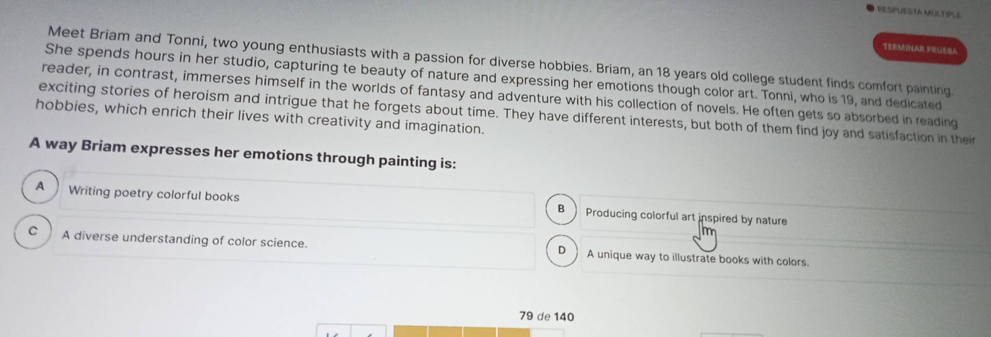Viewport: 991px width, 337px height.
Task: Click the second yellow progress square
Action: coord(445,332)
